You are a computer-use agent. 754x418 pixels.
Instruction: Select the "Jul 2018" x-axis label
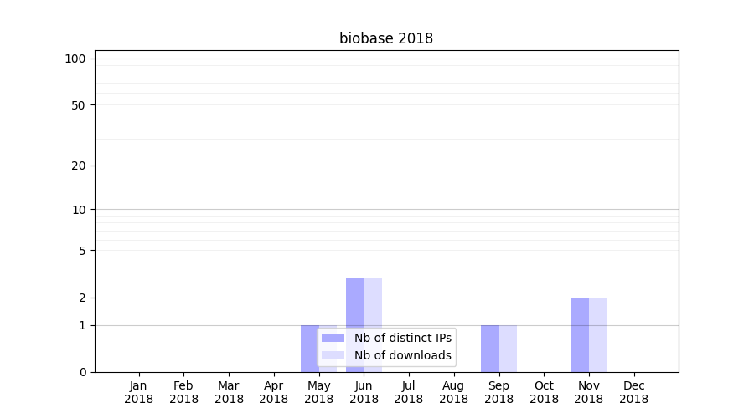[x=409, y=392]
